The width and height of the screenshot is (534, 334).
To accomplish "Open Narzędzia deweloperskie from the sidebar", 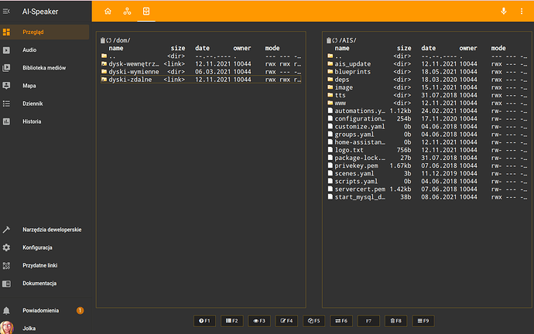I will (x=52, y=229).
